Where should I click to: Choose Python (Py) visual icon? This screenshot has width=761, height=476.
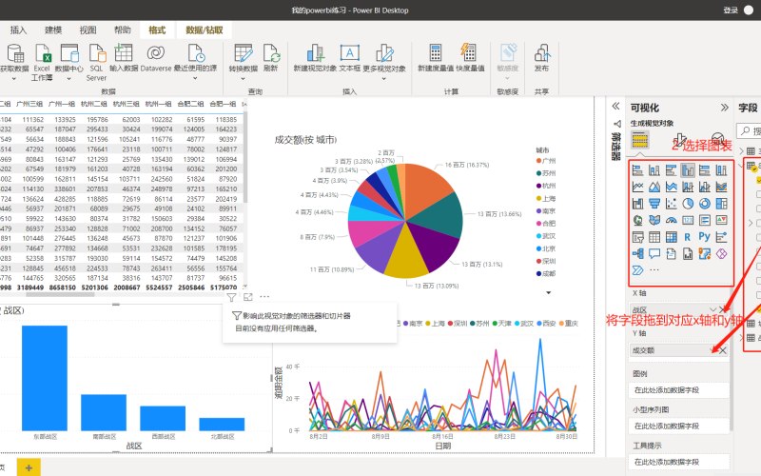[705, 237]
